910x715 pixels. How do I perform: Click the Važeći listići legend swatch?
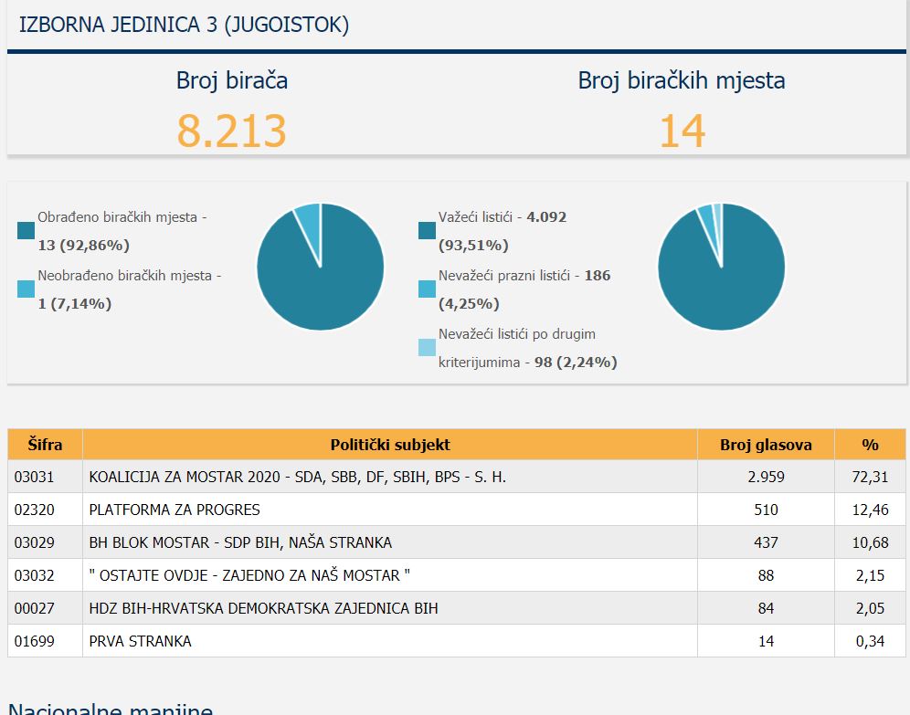click(428, 230)
